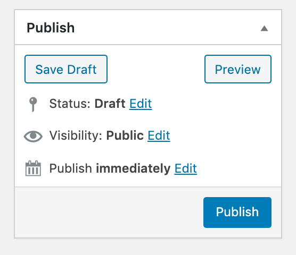Click the Visibility: Public label
296x255 pixels.
pos(96,135)
